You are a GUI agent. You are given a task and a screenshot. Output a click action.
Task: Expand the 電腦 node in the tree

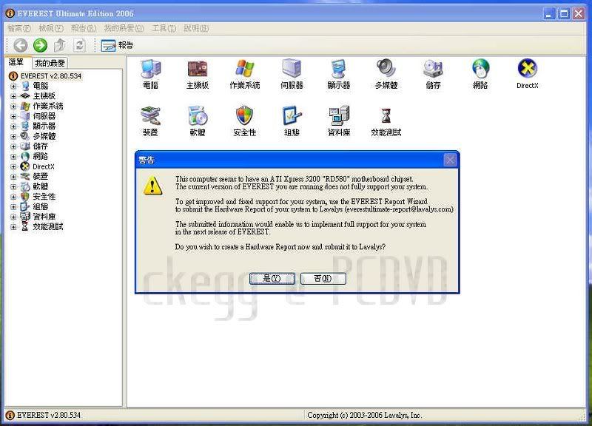pos(13,86)
